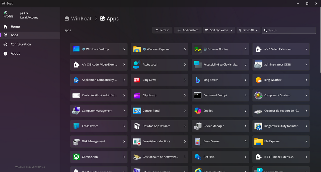
Task: Click the WinBoat breadcrumb link
Action: (81, 19)
